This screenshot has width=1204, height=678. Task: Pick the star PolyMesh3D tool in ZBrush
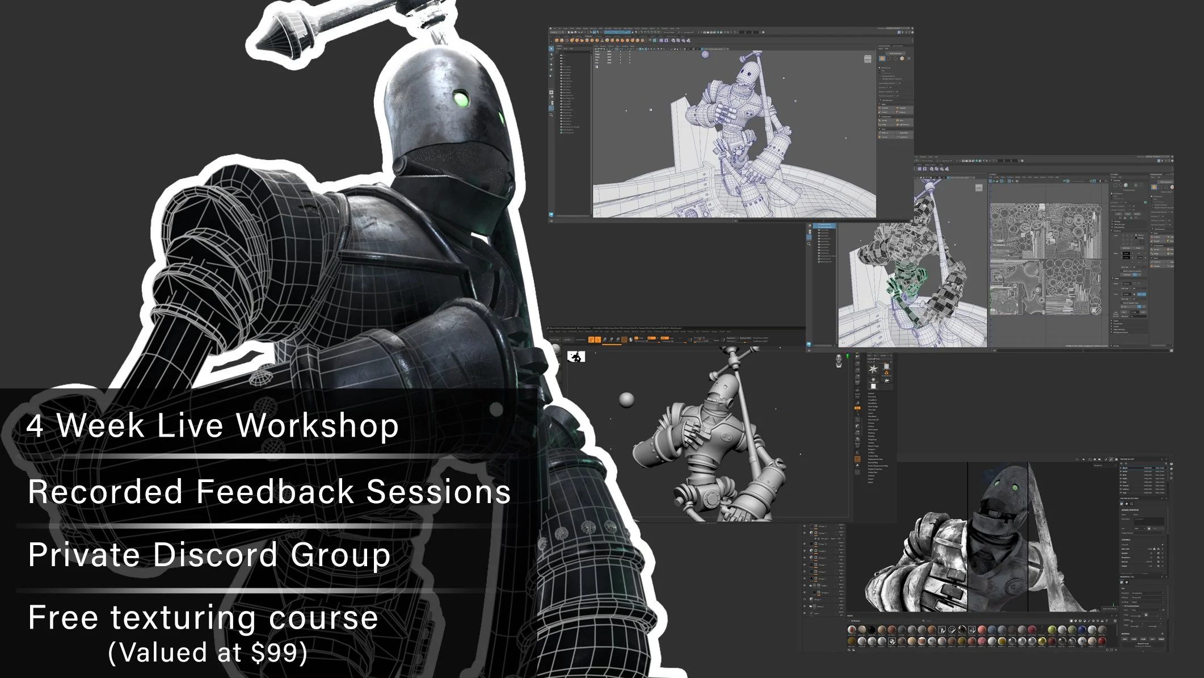873,379
